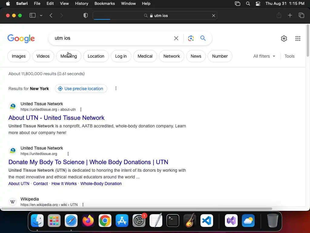This screenshot has height=233, width=310.
Task: Open the View menu
Action: click(x=64, y=4)
